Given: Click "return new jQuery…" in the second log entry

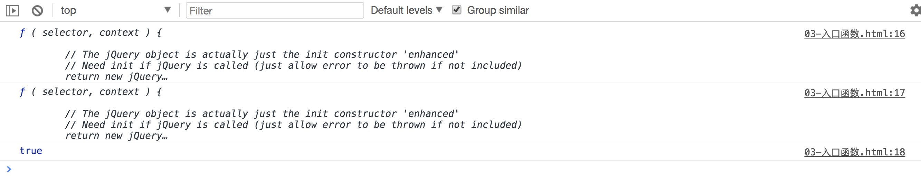Looking at the screenshot, I should 116,135.
